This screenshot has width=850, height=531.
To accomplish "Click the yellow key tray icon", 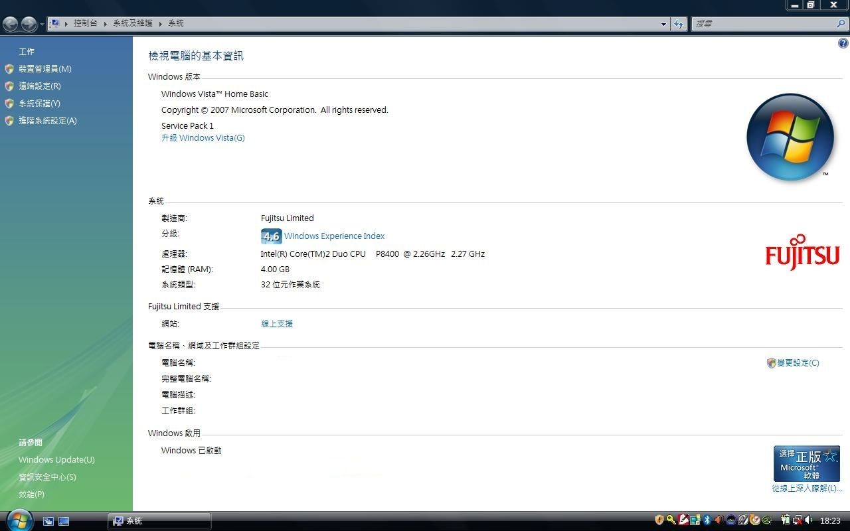I will click(x=671, y=520).
